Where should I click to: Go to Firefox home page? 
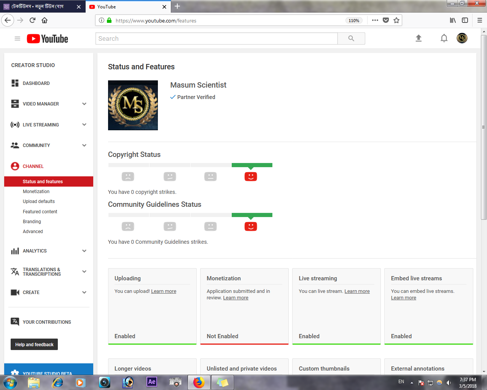point(45,20)
